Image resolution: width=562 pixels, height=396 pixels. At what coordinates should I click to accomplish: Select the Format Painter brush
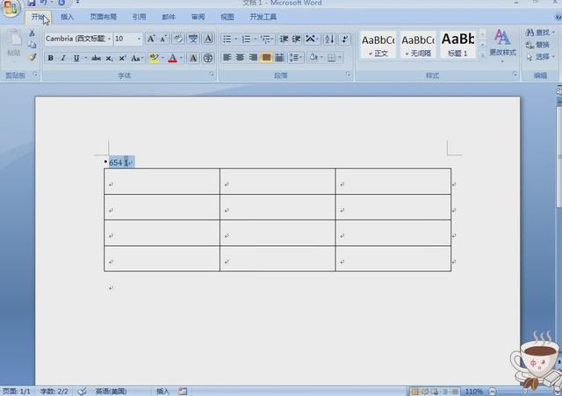[x=32, y=58]
